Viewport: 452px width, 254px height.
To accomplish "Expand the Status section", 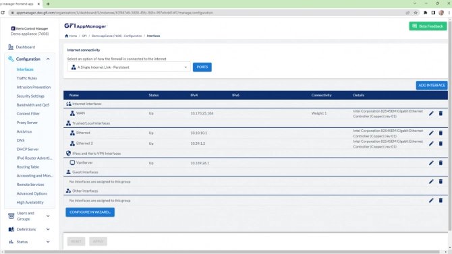I will point(48,242).
